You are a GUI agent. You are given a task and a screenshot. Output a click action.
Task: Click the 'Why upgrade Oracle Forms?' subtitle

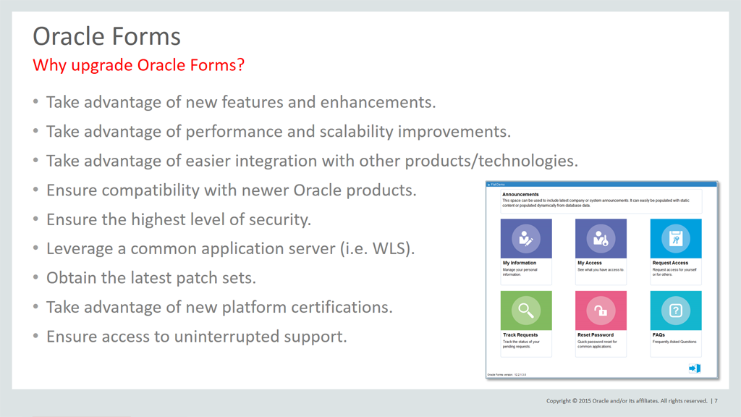click(x=138, y=64)
